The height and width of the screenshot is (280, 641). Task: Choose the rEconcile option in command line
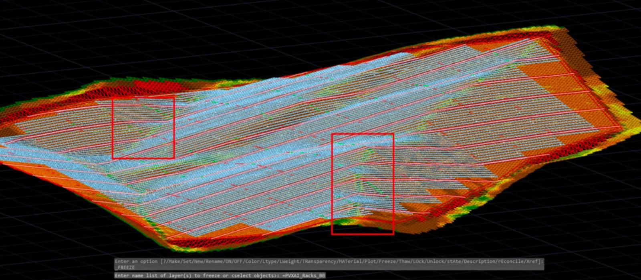(x=511, y=262)
